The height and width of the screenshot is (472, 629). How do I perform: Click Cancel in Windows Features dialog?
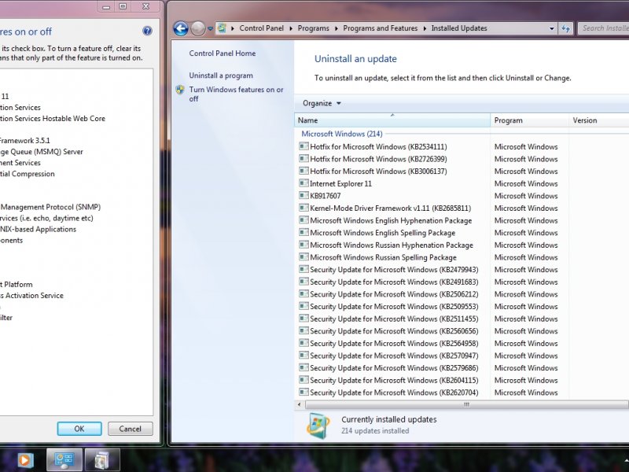(131, 429)
